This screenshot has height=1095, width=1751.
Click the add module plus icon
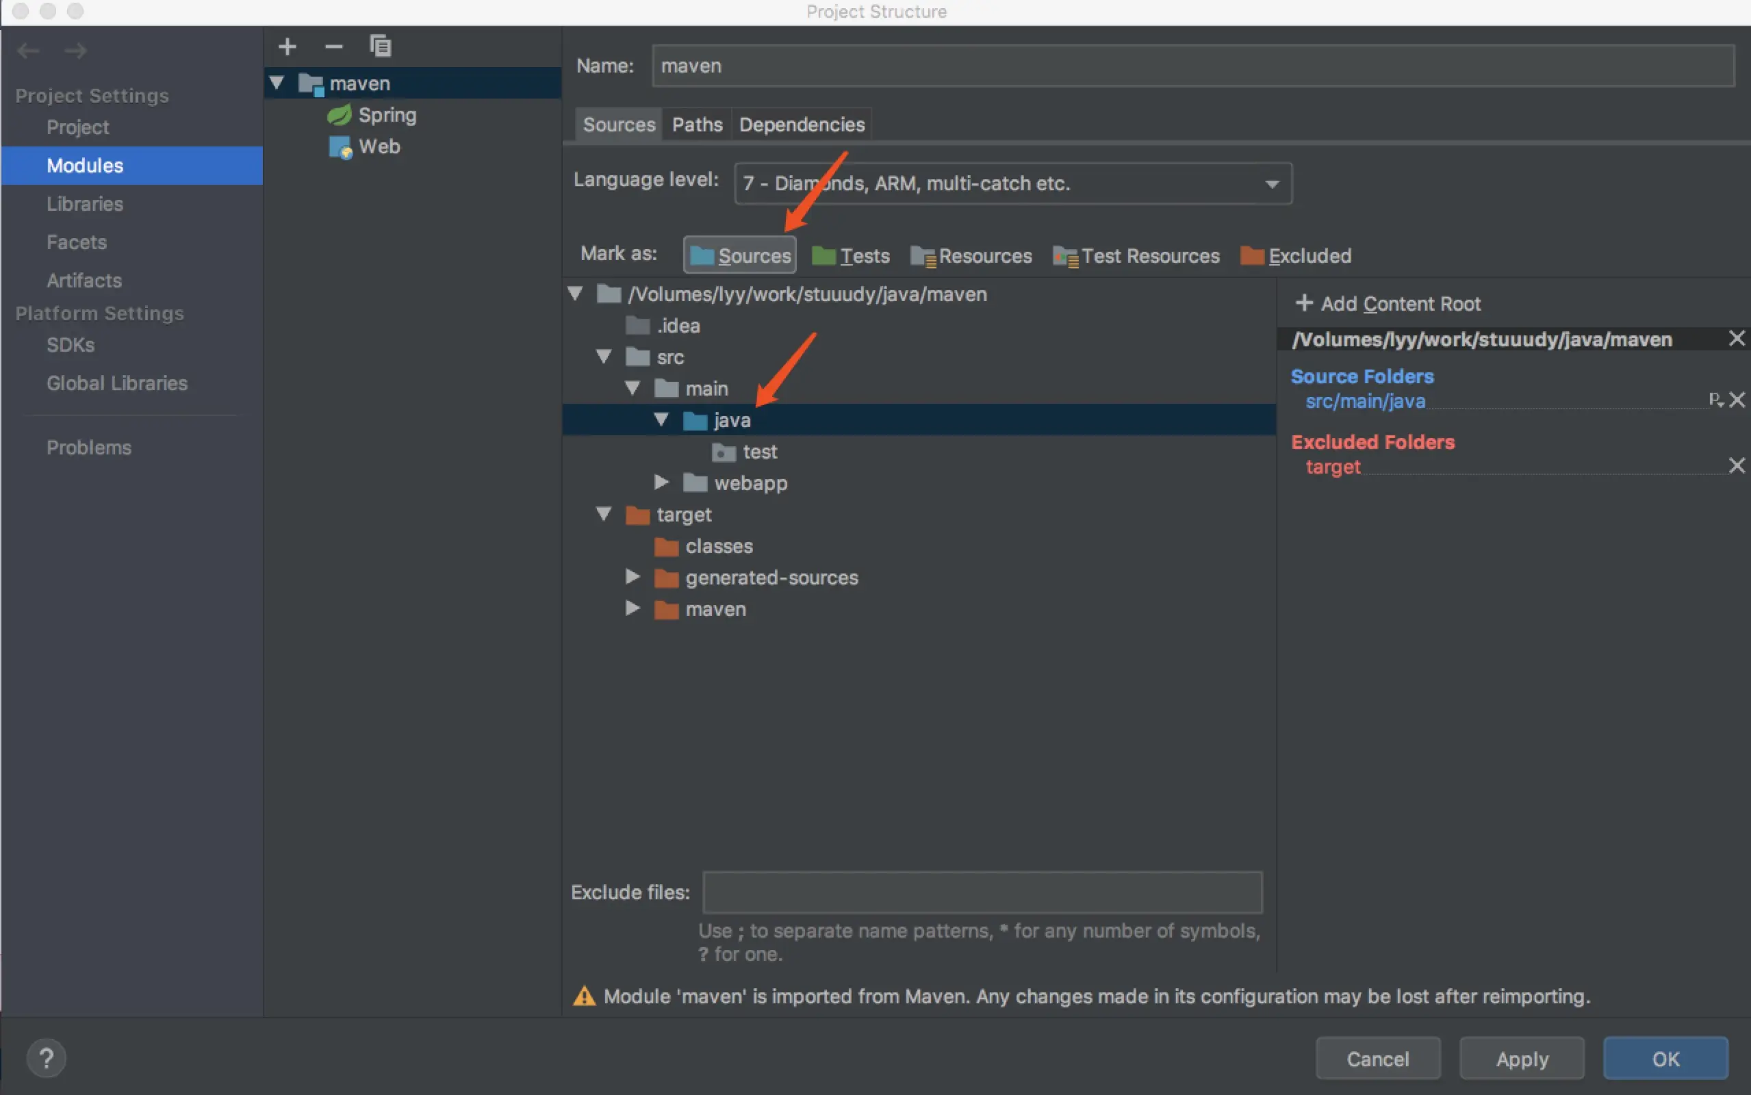287,47
